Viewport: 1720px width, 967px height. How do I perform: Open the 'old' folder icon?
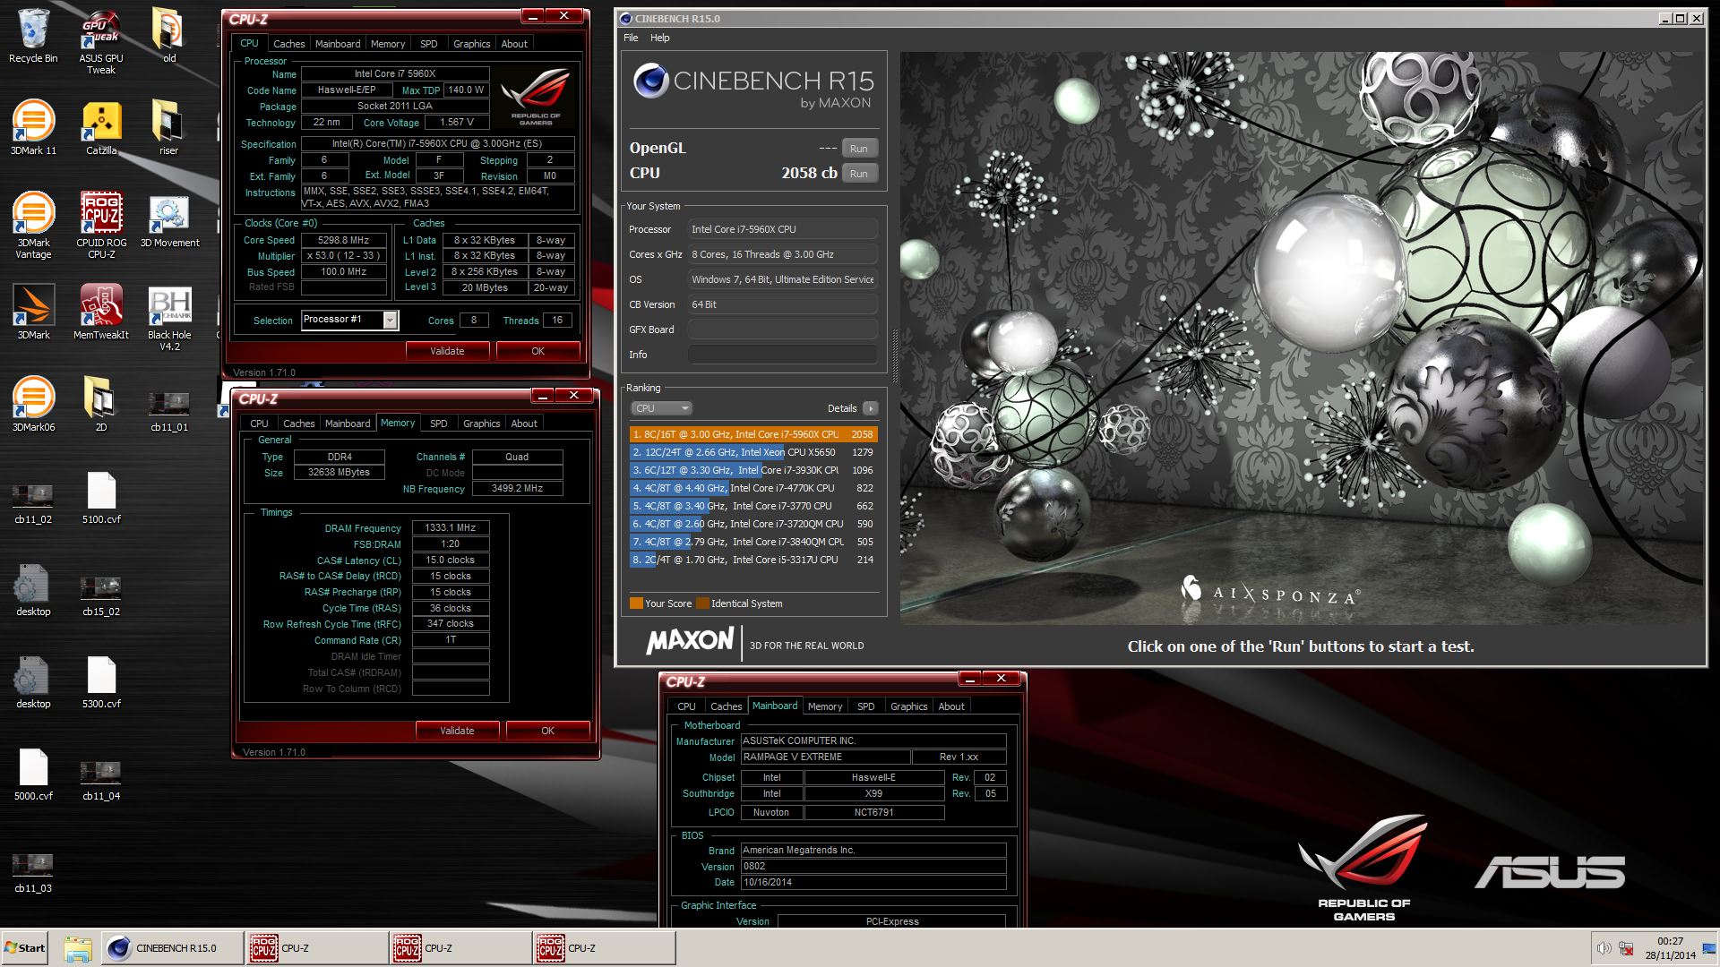tap(169, 36)
